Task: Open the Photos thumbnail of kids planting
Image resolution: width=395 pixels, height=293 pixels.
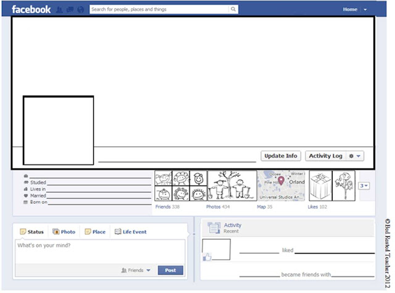Action: [x=232, y=186]
